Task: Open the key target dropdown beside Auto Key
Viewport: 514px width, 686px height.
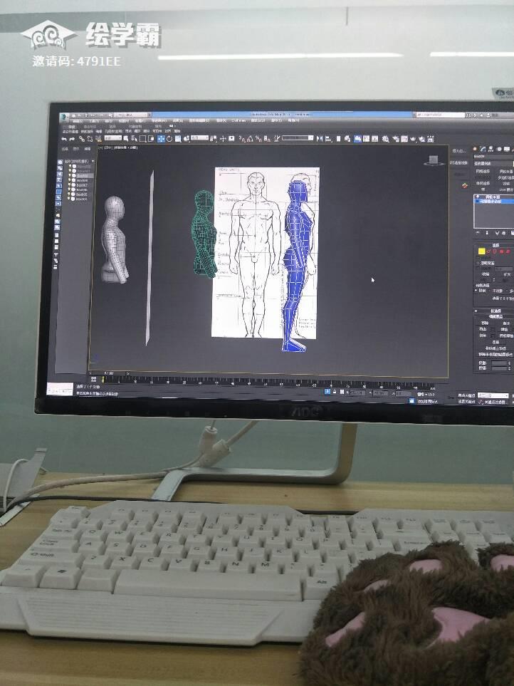Action: point(493,396)
